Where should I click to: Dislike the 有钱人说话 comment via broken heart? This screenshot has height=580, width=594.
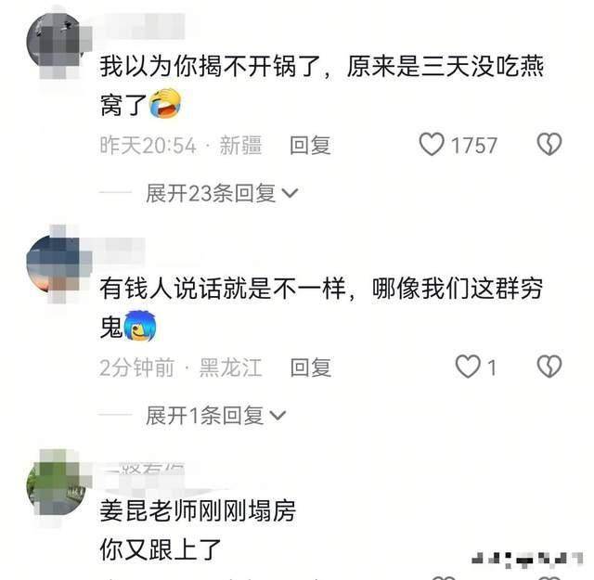(x=549, y=366)
